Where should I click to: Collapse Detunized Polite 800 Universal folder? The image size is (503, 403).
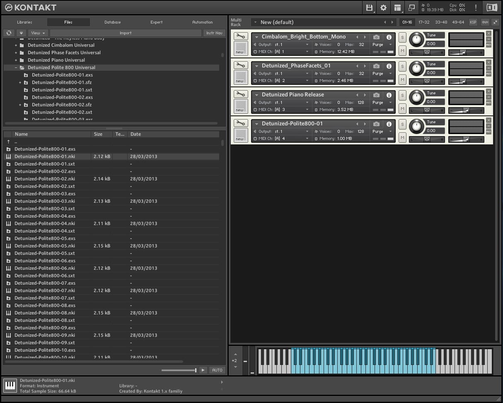click(x=16, y=67)
